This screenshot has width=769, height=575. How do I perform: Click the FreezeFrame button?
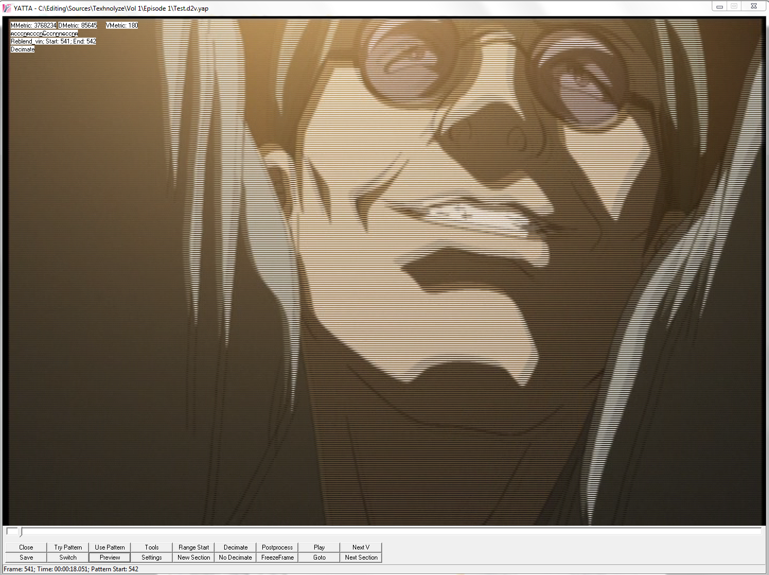point(277,557)
